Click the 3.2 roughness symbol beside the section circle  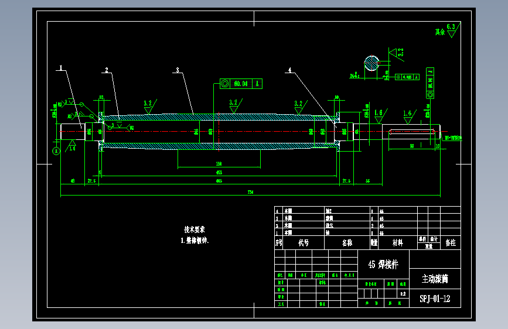tap(397, 54)
